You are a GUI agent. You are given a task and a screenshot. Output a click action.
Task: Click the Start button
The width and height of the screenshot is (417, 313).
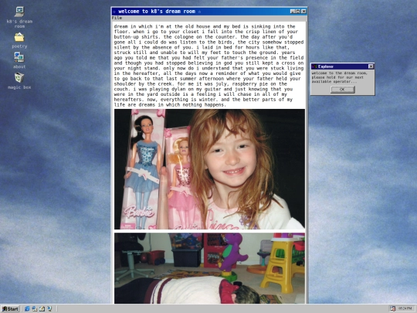pos(10,308)
